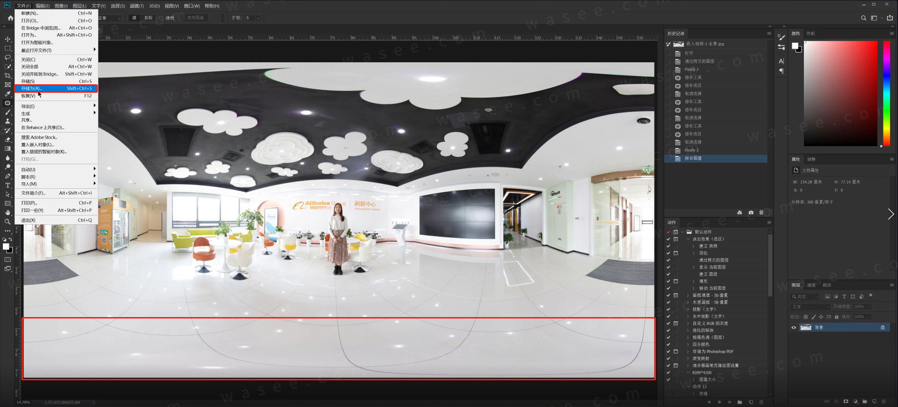Create new snapshot camera icon in History panel
The image size is (898, 407).
tap(751, 213)
